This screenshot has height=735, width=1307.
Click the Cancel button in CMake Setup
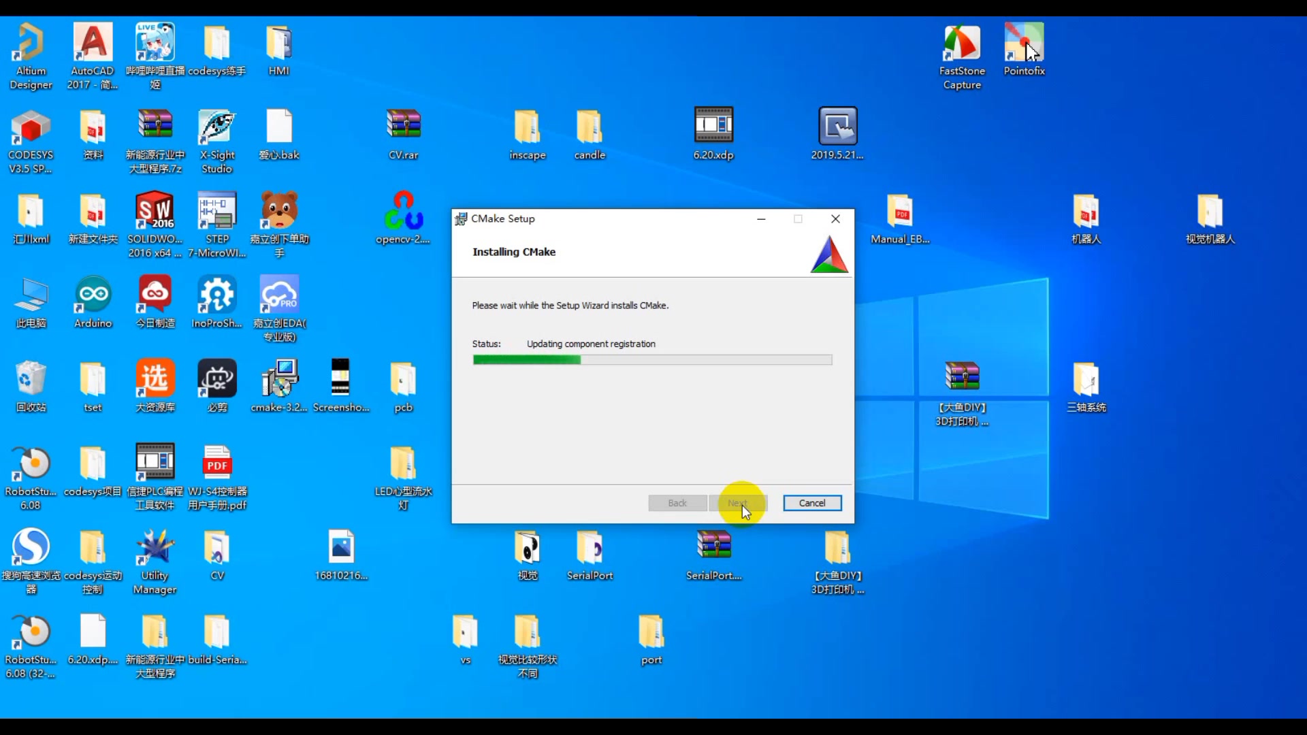click(x=811, y=503)
